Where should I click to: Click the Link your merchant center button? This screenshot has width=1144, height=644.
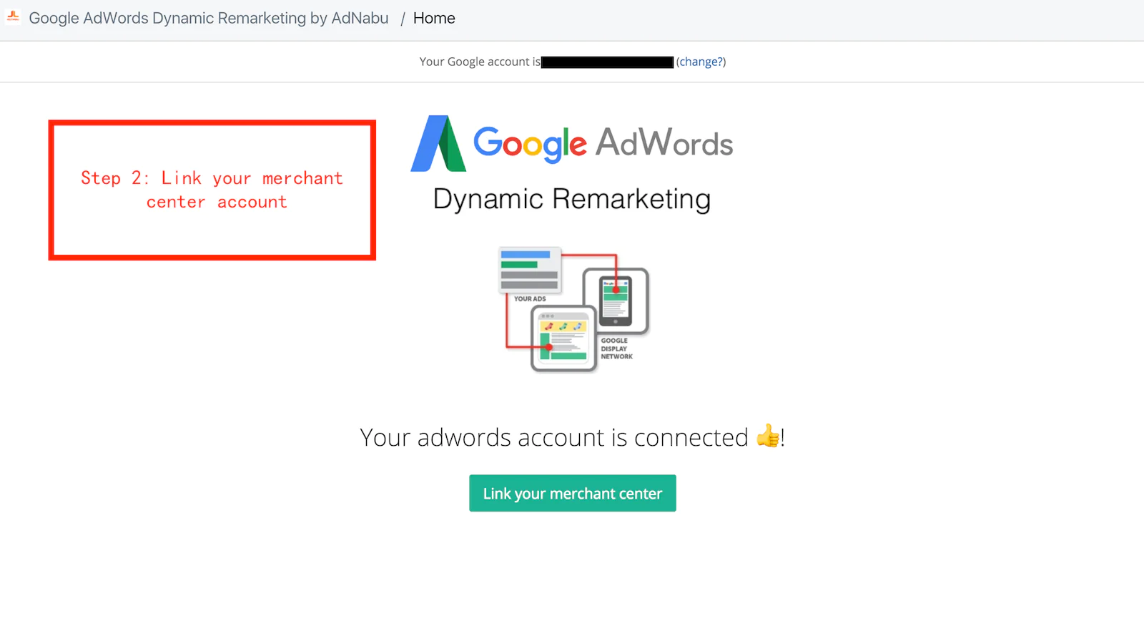click(573, 493)
